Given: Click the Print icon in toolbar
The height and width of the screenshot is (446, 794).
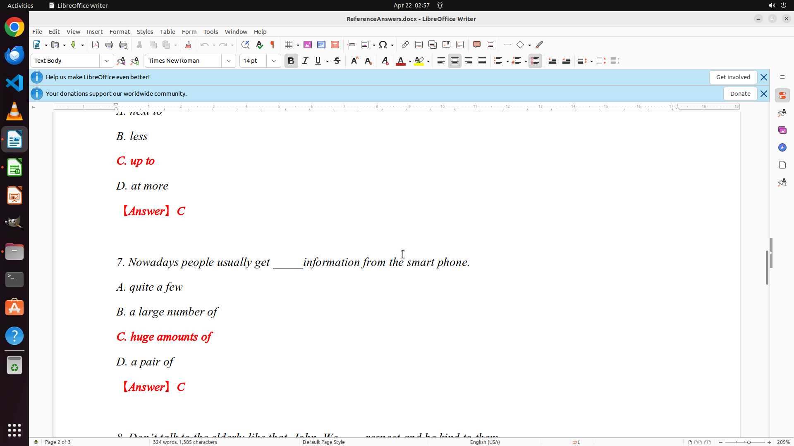Looking at the screenshot, I should 109,45.
